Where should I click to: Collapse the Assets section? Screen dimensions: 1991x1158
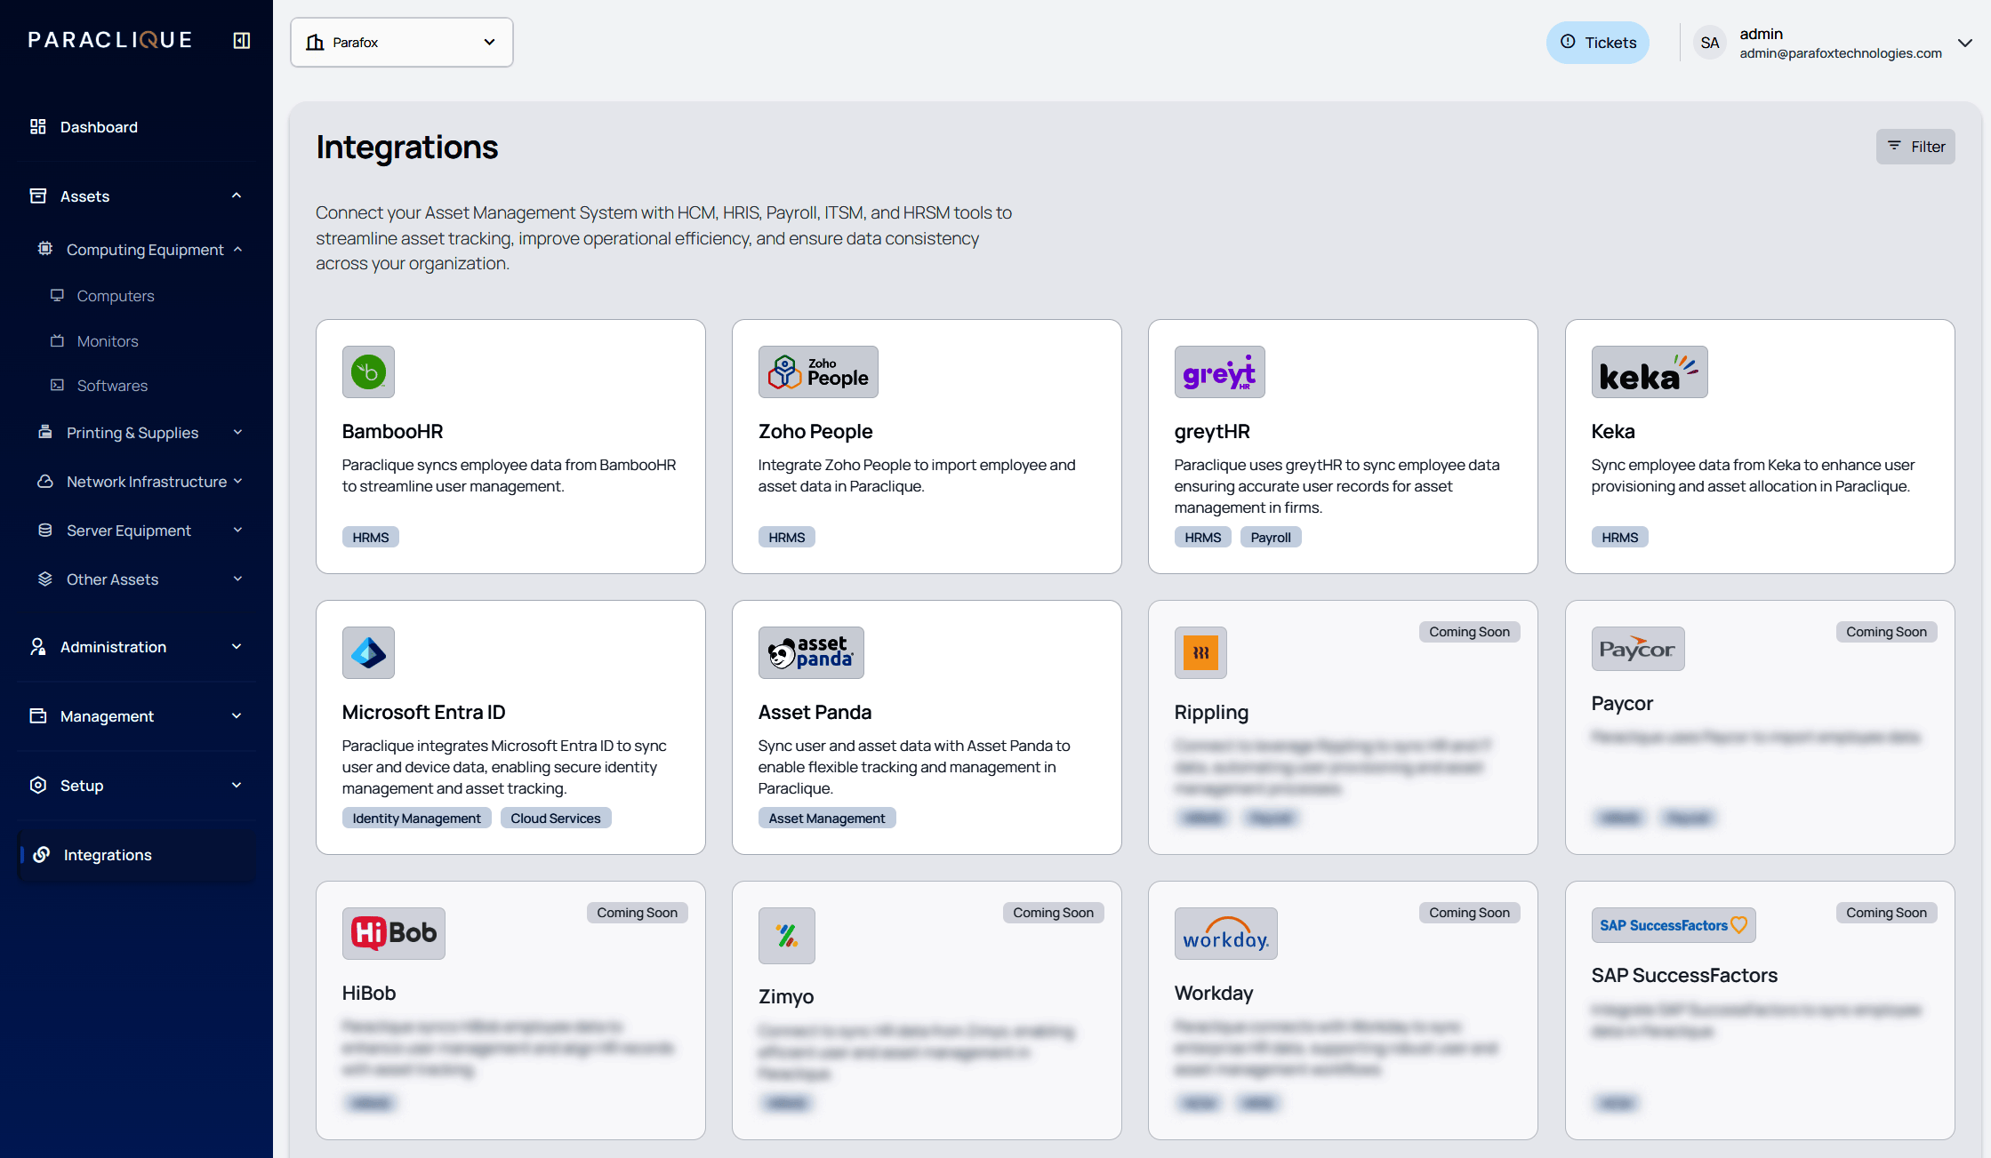[x=237, y=196]
